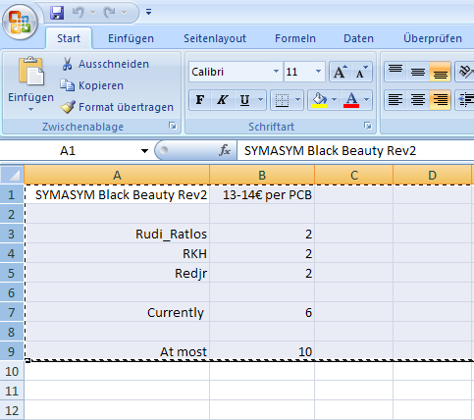Image resolution: width=474 pixels, height=420 pixels.
Task: Copy selection with Kopieren
Action: (x=92, y=85)
